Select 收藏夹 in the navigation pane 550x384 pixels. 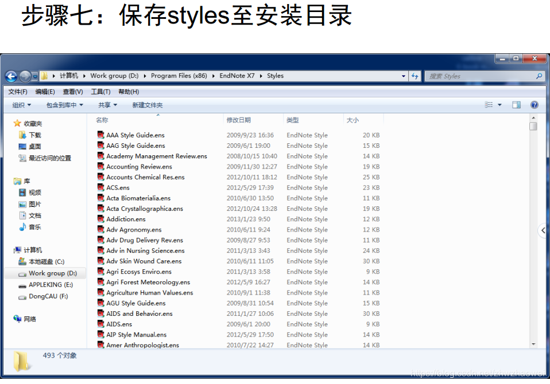click(x=28, y=124)
